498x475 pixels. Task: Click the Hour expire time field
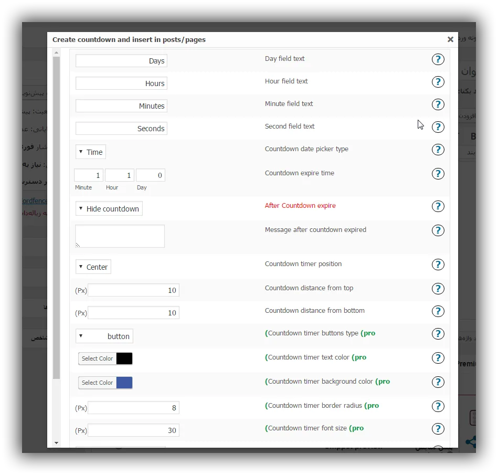(120, 175)
